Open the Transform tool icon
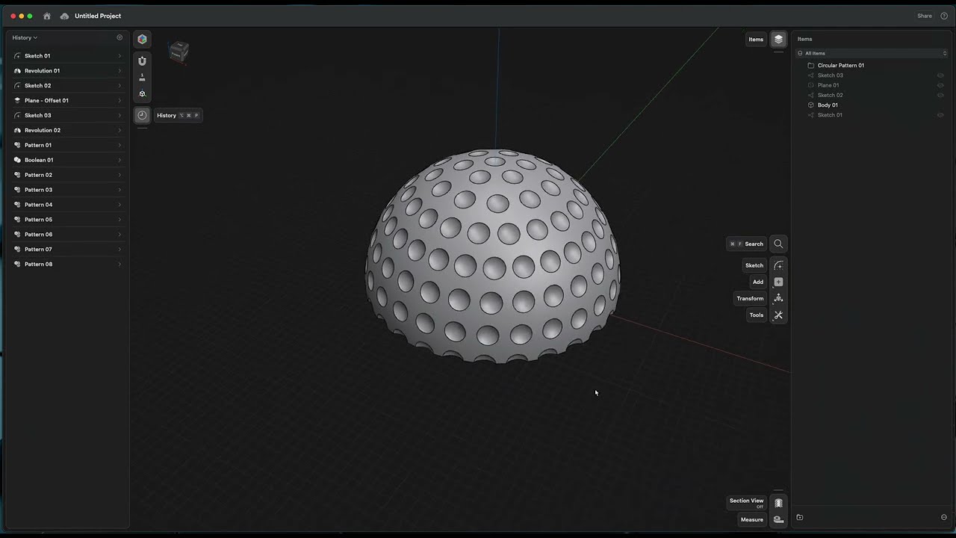Image resolution: width=956 pixels, height=538 pixels. click(778, 298)
